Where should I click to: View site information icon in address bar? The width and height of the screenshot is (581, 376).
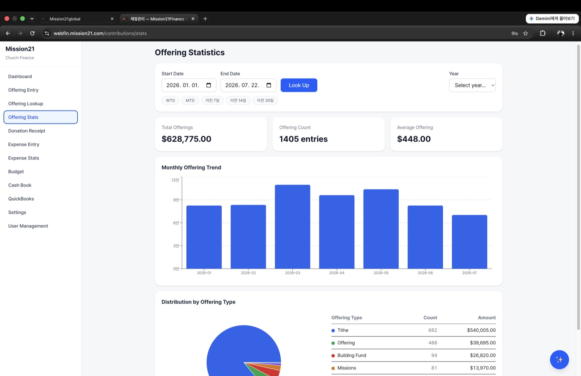47,33
